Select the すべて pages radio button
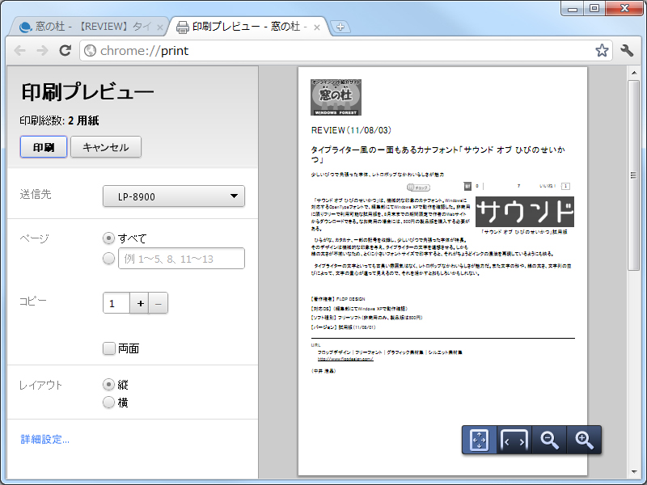Image resolution: width=647 pixels, height=485 pixels. point(109,238)
